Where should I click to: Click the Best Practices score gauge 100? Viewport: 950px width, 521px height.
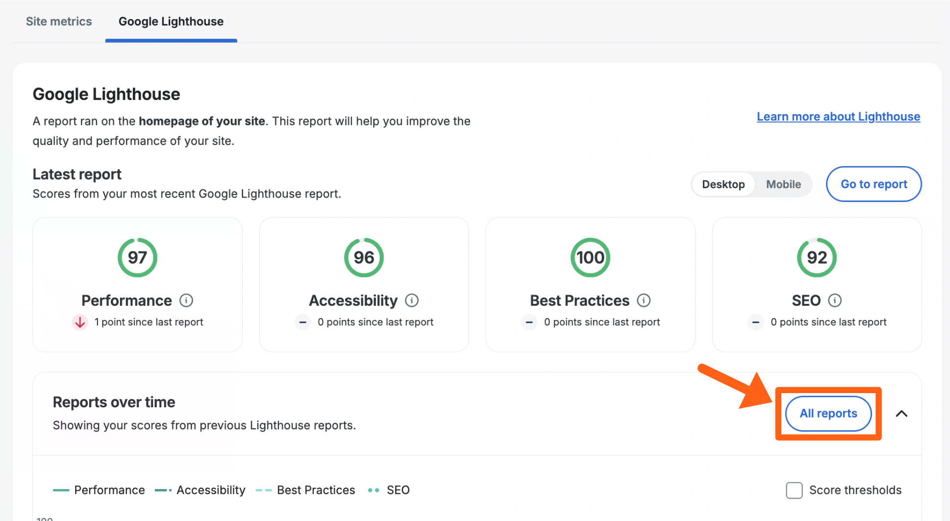590,257
